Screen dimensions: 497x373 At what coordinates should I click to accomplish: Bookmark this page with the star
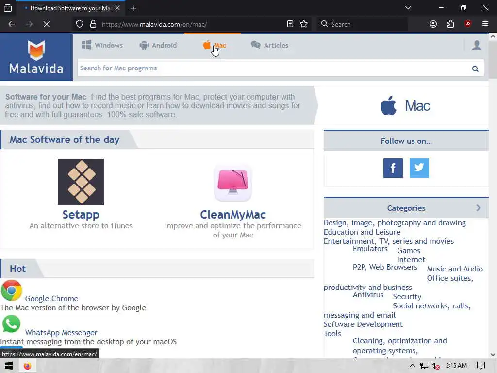pos(304,24)
